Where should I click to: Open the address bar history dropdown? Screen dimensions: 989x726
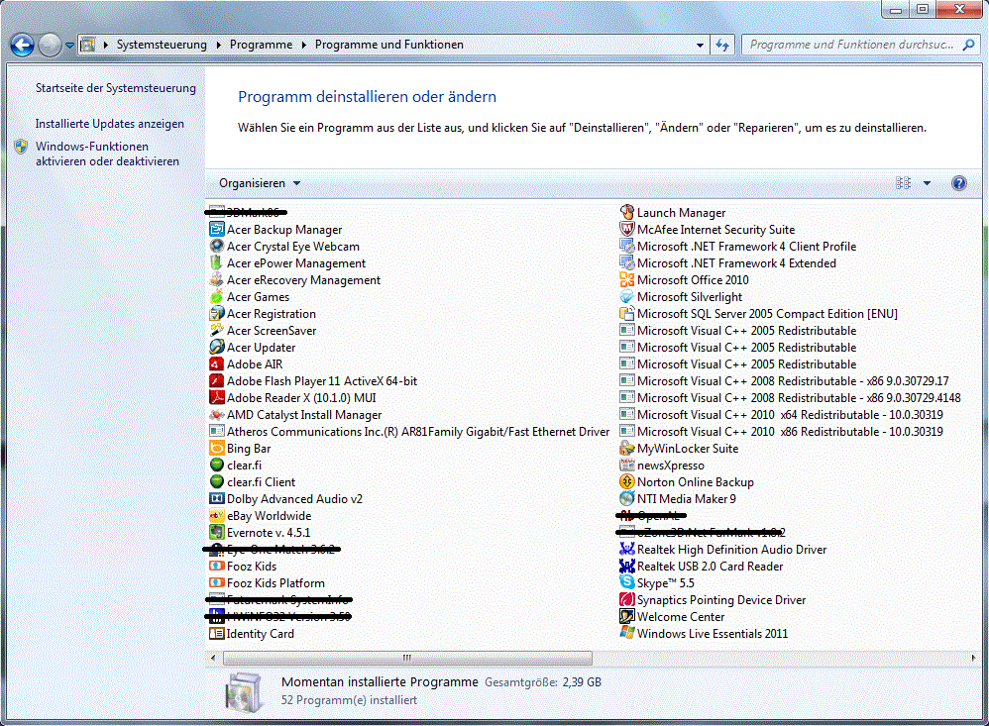[x=700, y=45]
